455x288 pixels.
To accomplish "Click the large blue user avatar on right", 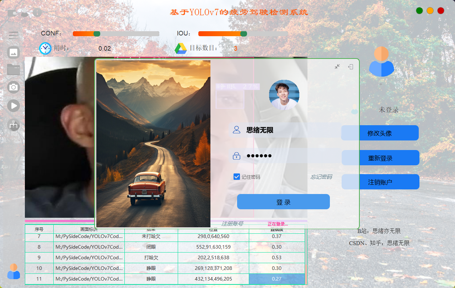I will point(381,62).
